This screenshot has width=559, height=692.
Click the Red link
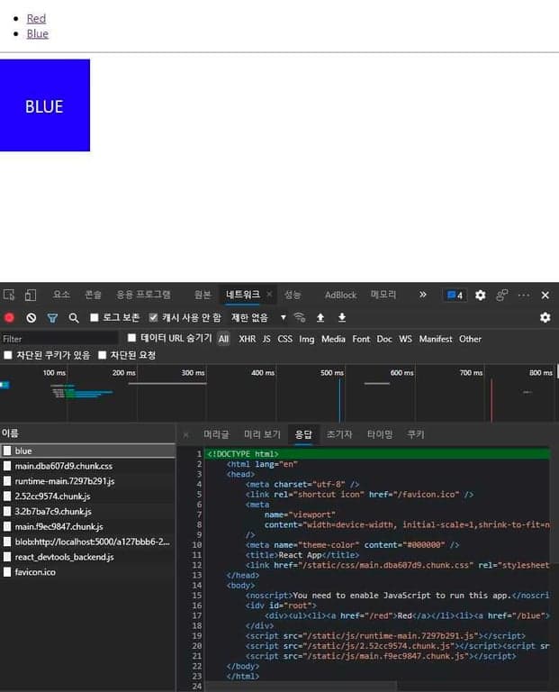[36, 18]
